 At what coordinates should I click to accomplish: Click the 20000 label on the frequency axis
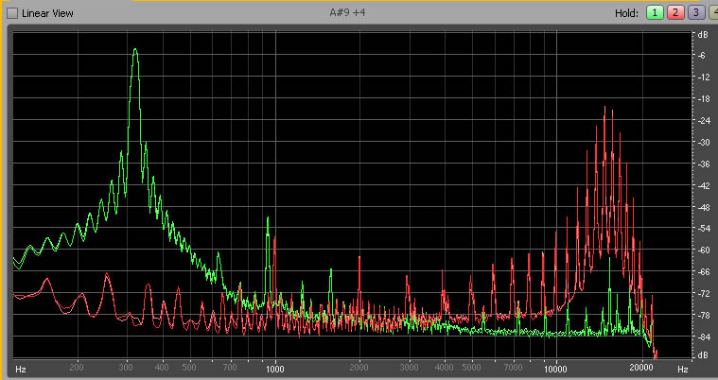642,367
